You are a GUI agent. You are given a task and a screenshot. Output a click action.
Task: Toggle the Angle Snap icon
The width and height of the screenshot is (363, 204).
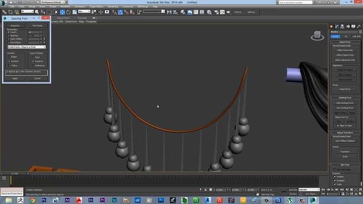point(120,12)
